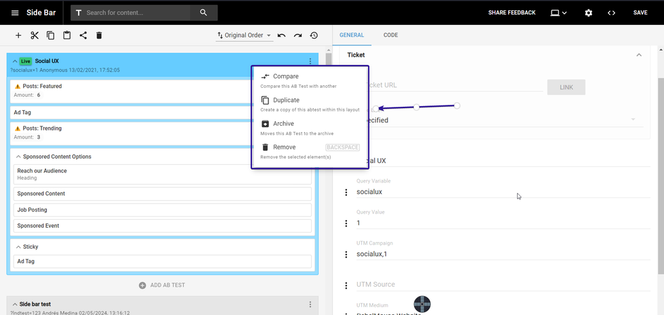Screen dimensions: 664x315
Task: Open the settings gear icon
Action: pos(588,13)
